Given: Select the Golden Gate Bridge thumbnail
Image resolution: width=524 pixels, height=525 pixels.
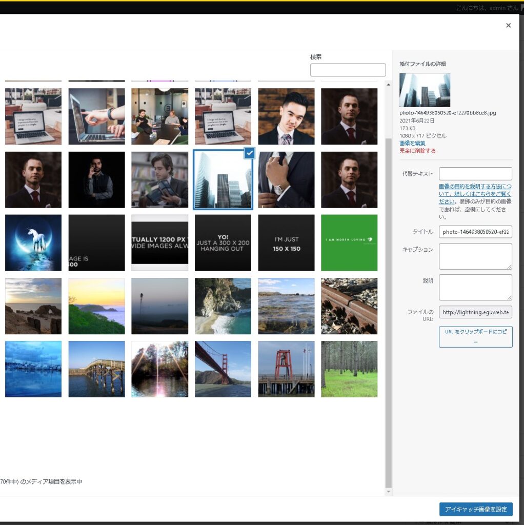Looking at the screenshot, I should coord(223,369).
